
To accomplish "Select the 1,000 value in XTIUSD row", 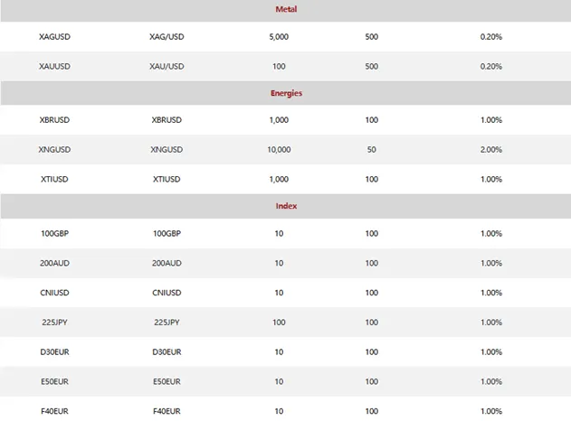I will (x=279, y=179).
